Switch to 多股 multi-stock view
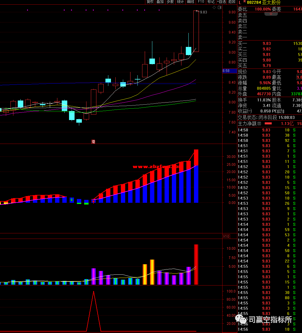Image resolution: width=302 pixels, height=333 pixels. pos(170,2)
